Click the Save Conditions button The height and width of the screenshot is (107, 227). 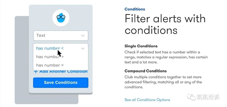click(61, 83)
